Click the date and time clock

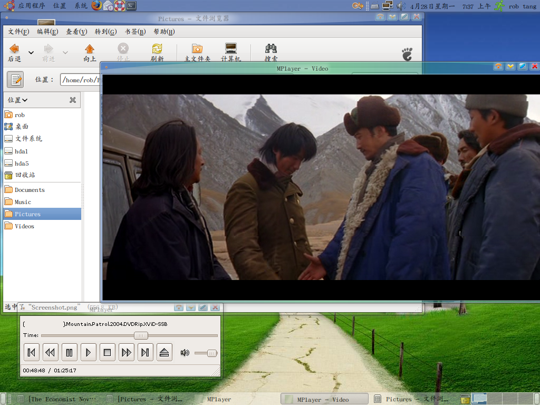point(450,6)
